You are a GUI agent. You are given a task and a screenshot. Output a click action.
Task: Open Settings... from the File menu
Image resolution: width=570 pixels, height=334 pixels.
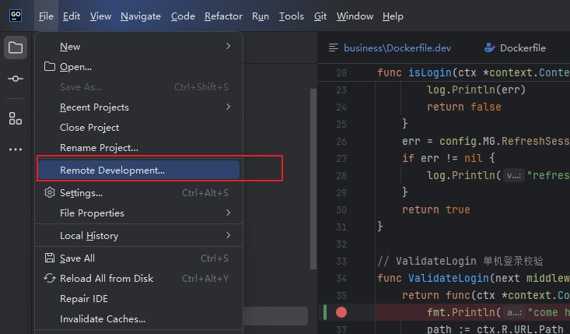(x=139, y=192)
